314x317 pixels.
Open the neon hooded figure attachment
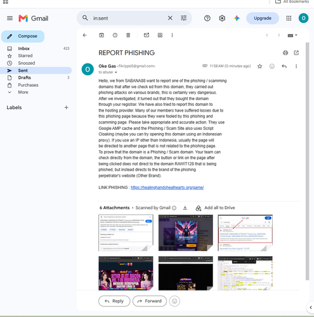(186, 233)
